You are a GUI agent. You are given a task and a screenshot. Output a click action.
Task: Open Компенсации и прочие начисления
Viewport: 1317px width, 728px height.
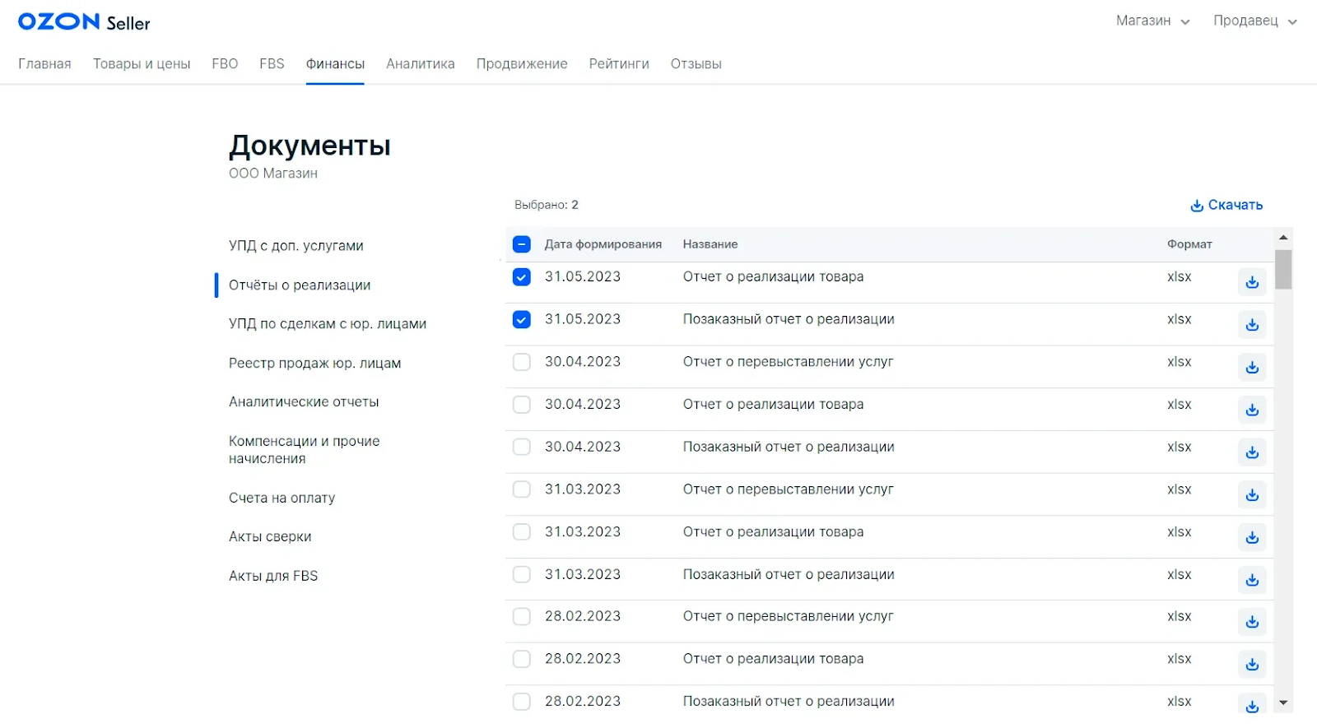tap(305, 450)
